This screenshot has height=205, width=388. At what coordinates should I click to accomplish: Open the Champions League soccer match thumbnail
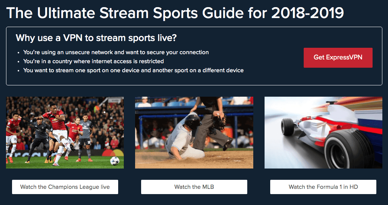(65, 132)
